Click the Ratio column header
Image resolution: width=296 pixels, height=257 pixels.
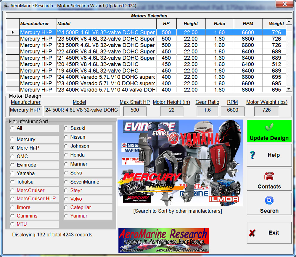point(219,24)
